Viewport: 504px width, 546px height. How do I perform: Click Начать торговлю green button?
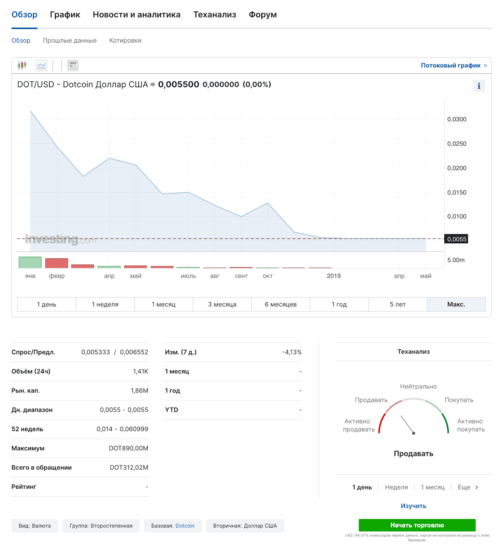point(417,525)
